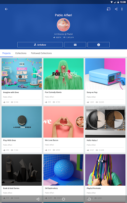Tap the like icon under Imagine with Oreo
This screenshot has height=203, width=127.
[x=4, y=102]
